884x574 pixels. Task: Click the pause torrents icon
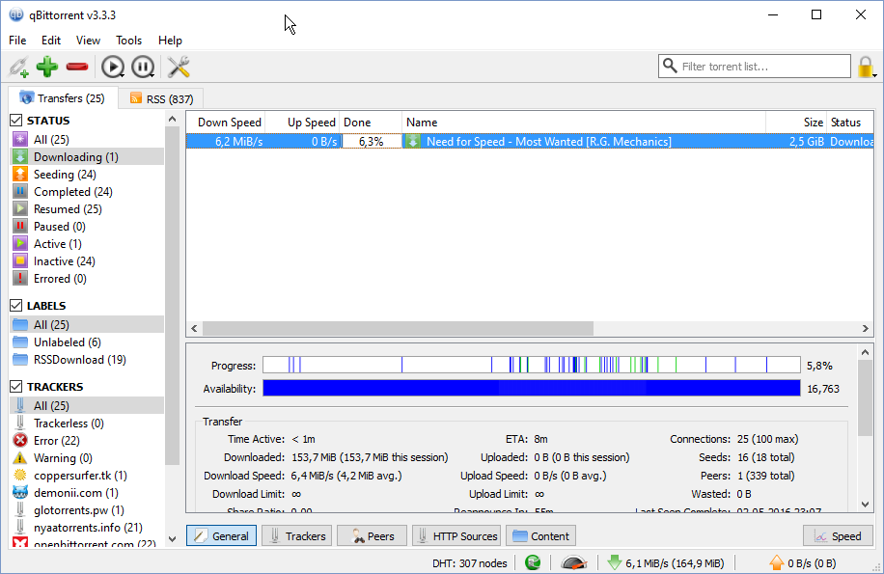(x=143, y=67)
